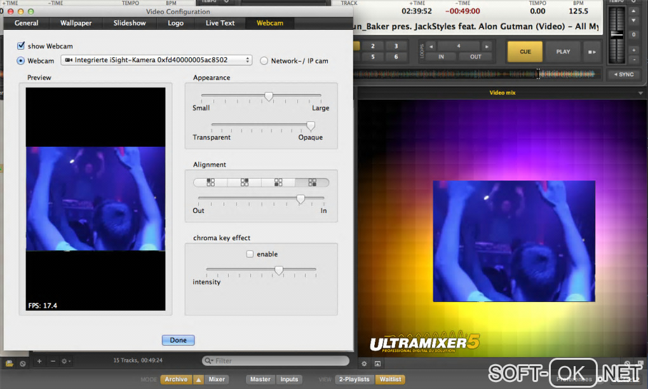
Task: Switch to Mixer mode
Action: (217, 379)
